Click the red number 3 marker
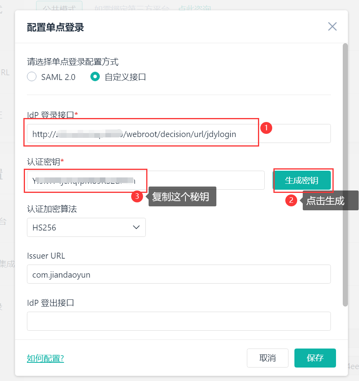The height and width of the screenshot is (381, 359). click(137, 196)
